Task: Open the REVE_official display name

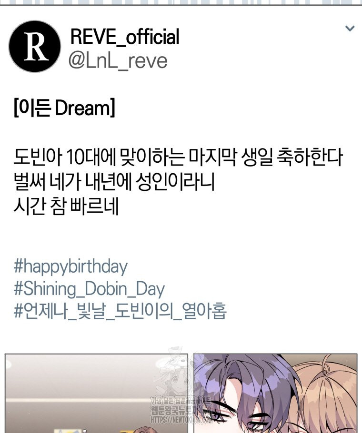Action: [125, 37]
